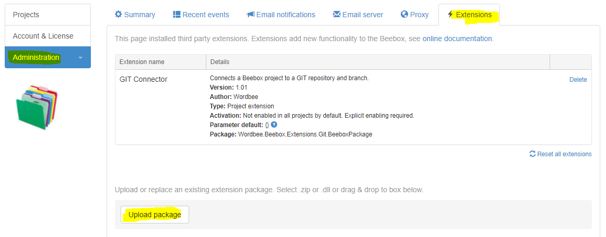Image resolution: width=606 pixels, height=237 pixels.
Task: Click the Parameter default help icon
Action: [274, 124]
